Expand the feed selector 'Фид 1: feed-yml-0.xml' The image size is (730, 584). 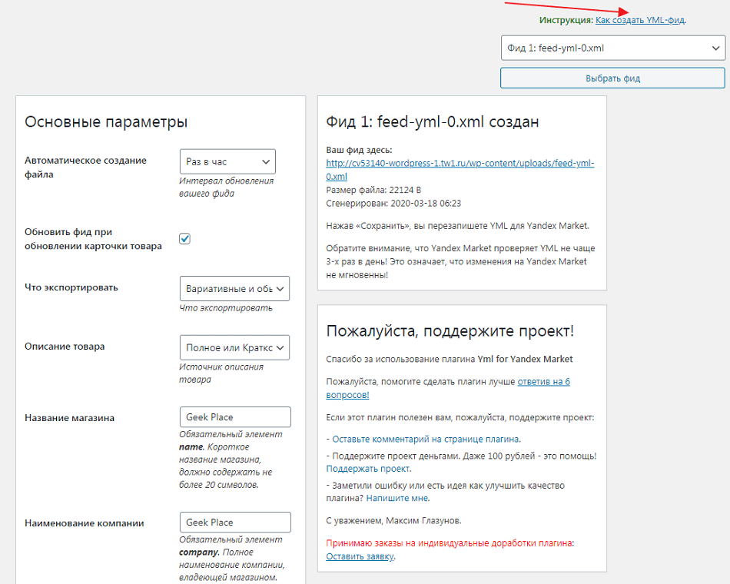pos(612,48)
